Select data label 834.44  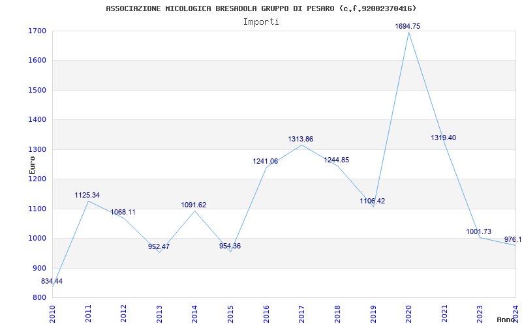52,282
